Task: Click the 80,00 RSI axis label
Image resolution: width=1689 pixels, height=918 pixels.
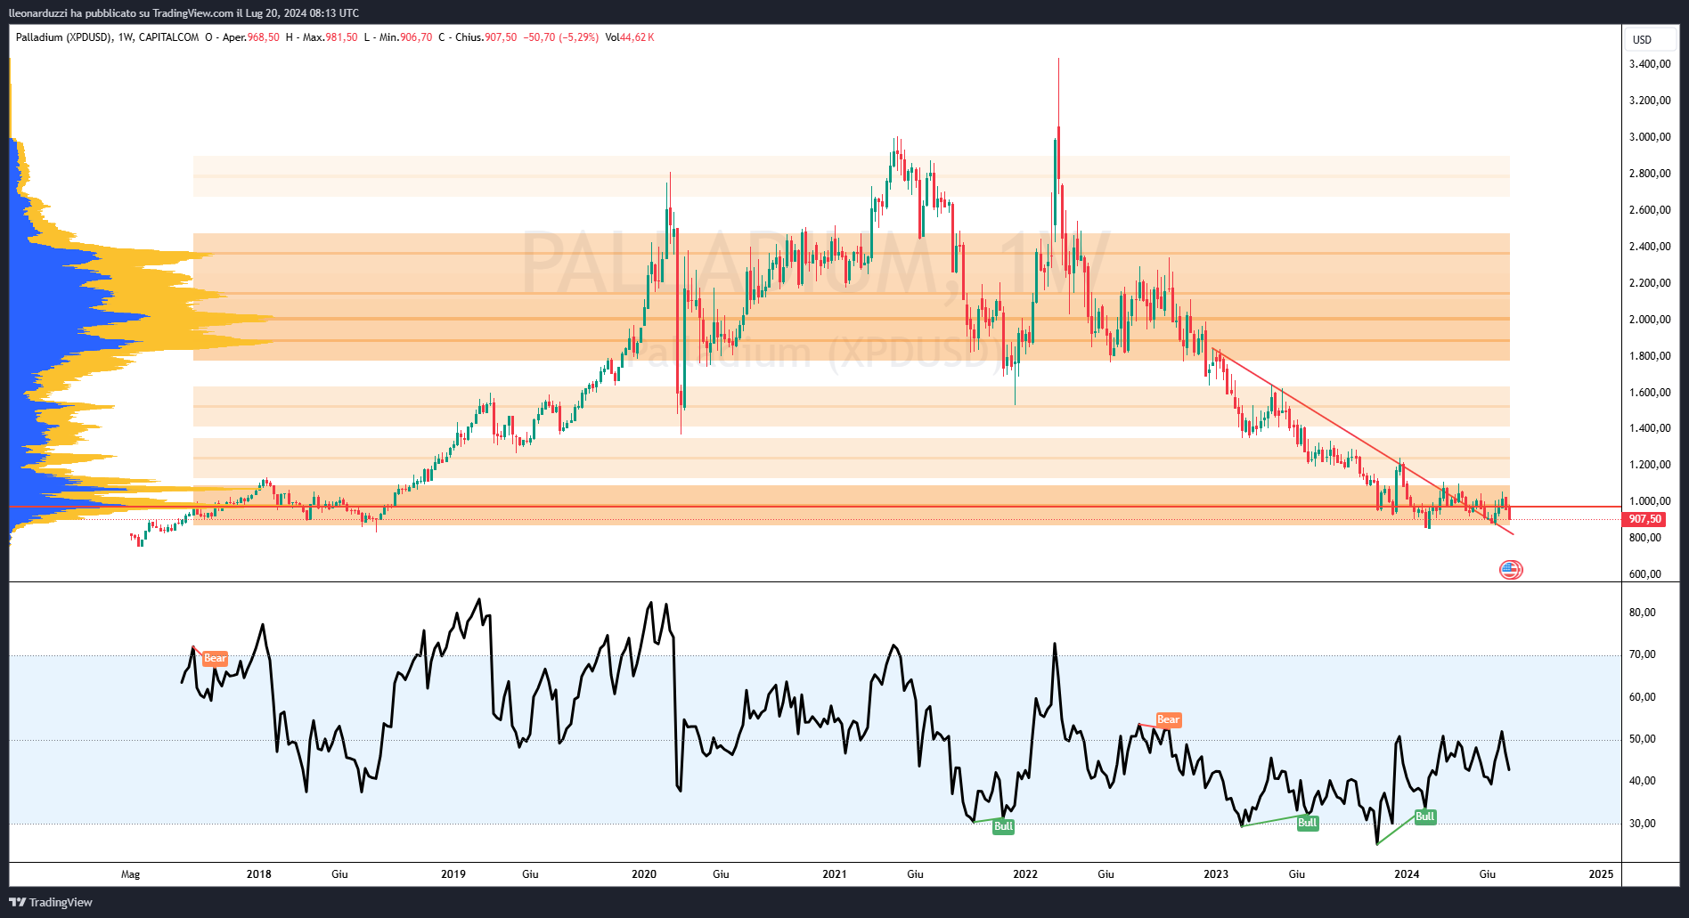Action: 1643,613
